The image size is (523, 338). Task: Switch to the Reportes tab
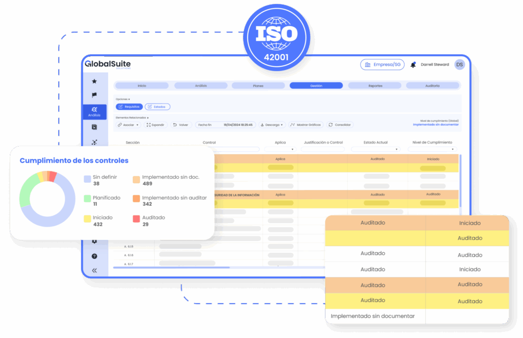point(375,86)
